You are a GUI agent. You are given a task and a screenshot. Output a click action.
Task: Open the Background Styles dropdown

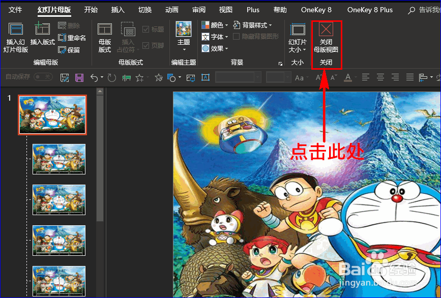253,25
